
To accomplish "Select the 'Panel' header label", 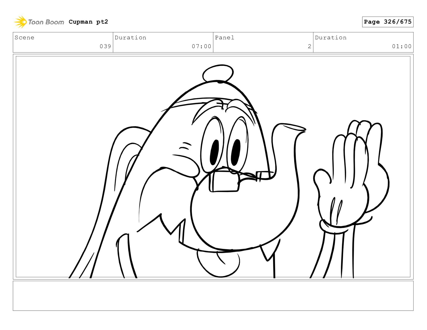I will [224, 38].
